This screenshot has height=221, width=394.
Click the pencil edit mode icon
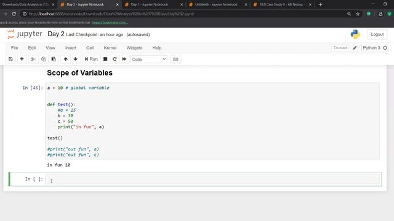coord(355,48)
